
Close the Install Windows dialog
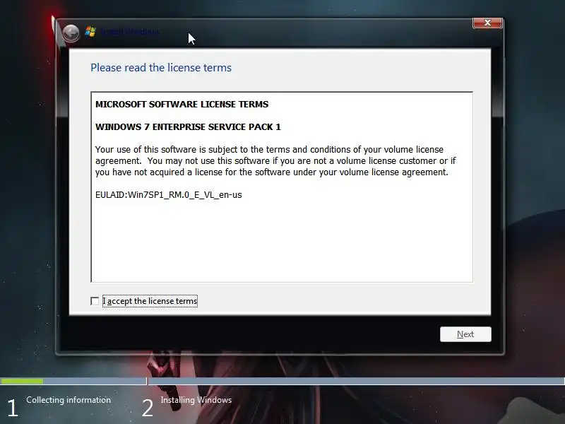point(487,23)
